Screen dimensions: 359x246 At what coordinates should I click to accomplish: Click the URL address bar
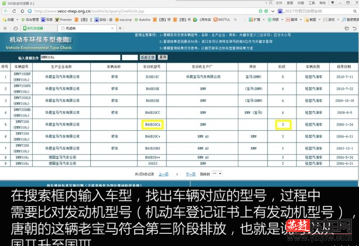click(x=145, y=11)
